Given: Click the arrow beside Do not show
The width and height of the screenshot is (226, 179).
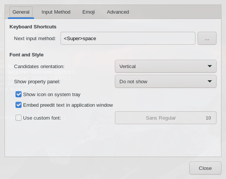Looking at the screenshot, I should [x=210, y=81].
